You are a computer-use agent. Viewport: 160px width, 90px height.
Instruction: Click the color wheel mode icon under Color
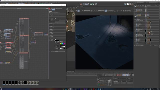pyautogui.click(x=57, y=42)
